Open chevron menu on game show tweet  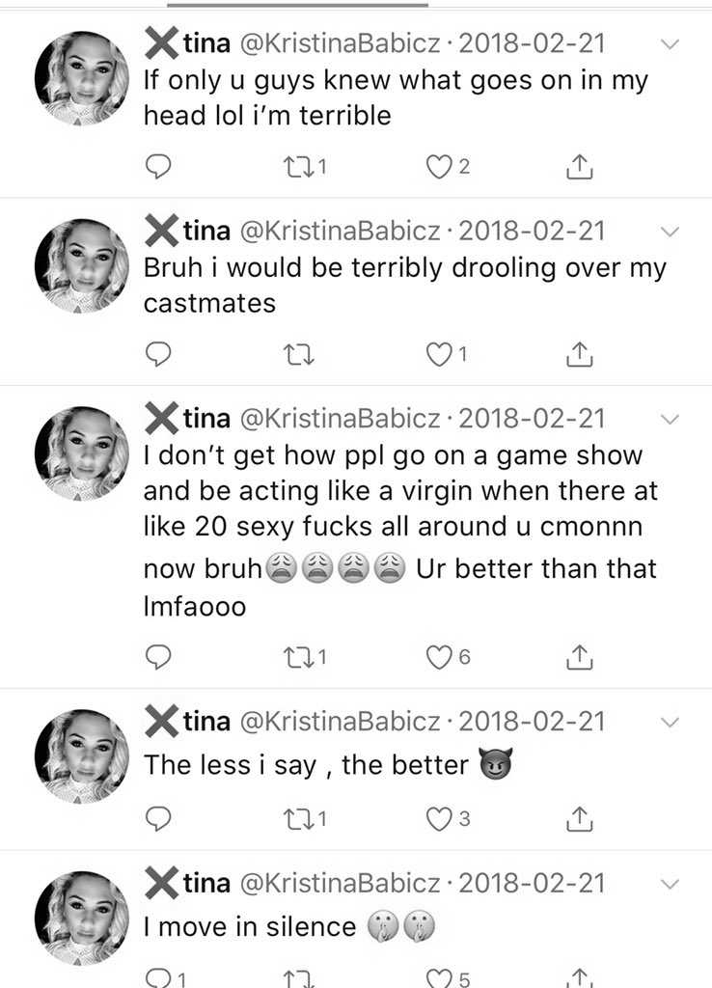click(670, 419)
